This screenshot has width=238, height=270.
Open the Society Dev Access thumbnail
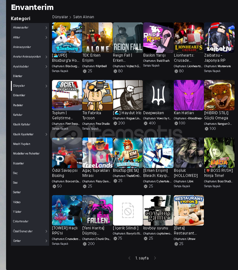point(67,95)
